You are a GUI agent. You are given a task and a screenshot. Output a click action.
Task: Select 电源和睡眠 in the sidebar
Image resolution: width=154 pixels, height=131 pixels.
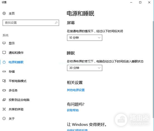16,62
